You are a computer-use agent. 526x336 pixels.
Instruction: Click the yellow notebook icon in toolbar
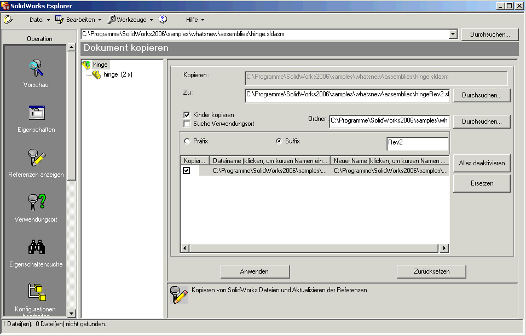pyautogui.click(x=8, y=20)
